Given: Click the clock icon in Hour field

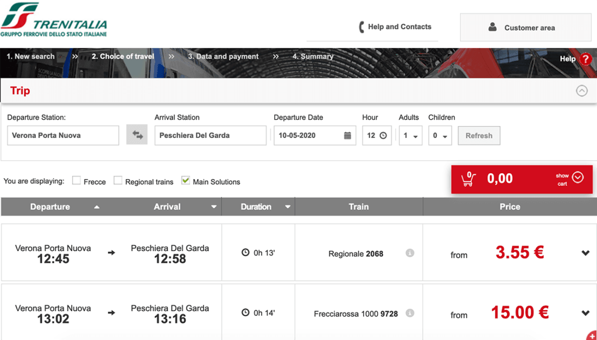Looking at the screenshot, I should click(383, 135).
